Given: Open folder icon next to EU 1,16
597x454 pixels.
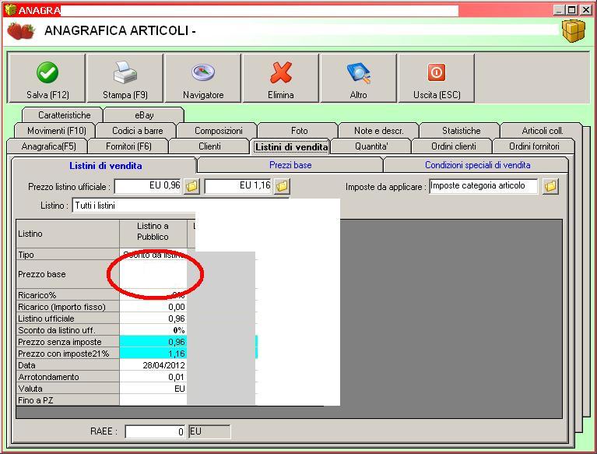Looking at the screenshot, I should pos(282,186).
